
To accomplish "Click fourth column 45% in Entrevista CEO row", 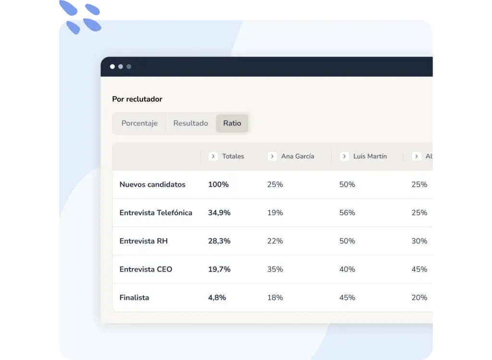I will (419, 269).
